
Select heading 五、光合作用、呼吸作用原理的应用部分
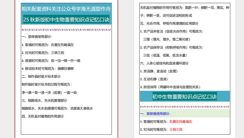click(x=169, y=23)
